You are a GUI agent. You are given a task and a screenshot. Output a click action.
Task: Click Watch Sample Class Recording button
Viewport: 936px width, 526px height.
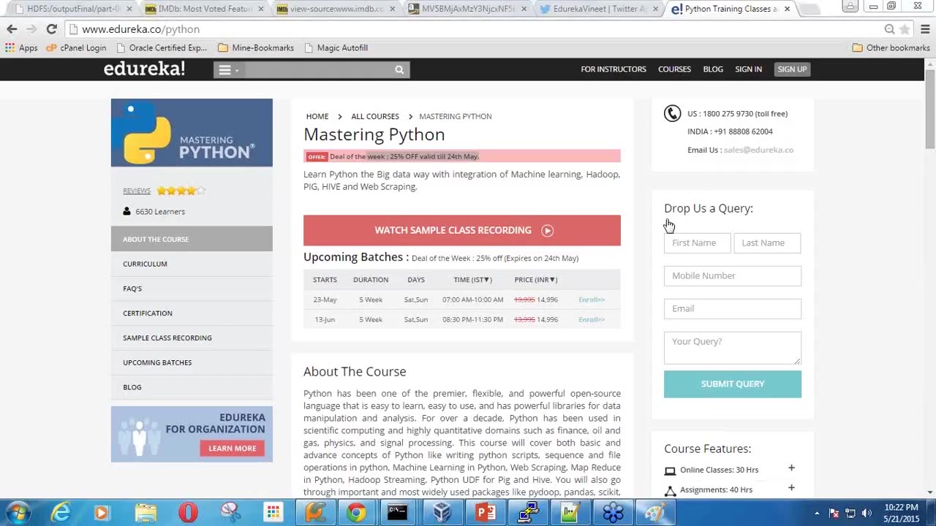pos(462,230)
